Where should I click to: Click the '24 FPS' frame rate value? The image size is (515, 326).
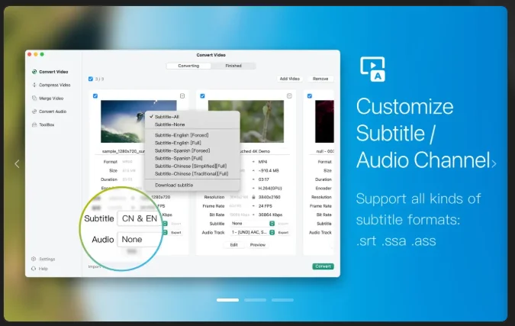point(266,206)
